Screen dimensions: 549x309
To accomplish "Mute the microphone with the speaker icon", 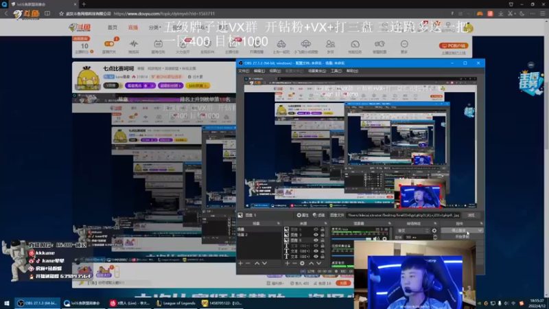I will pyautogui.click(x=376, y=238).
